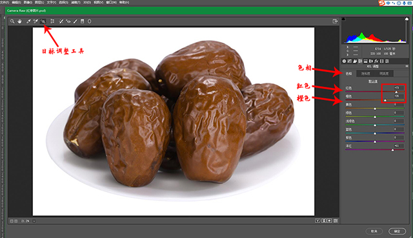Open the Camera Calibration panel icon
The image size is (413, 238).
pyautogui.click(x=381, y=61)
